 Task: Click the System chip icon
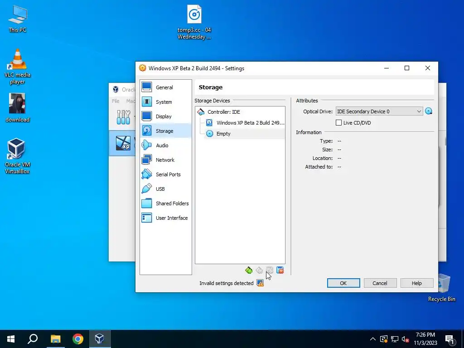point(146,101)
